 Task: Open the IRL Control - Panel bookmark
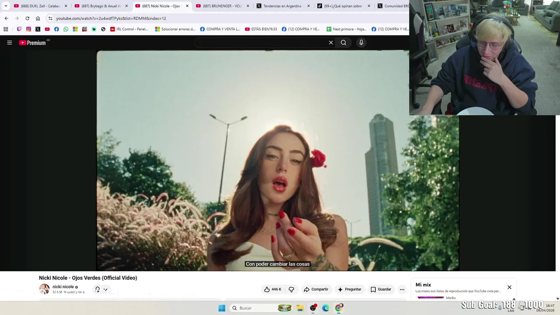point(129,29)
